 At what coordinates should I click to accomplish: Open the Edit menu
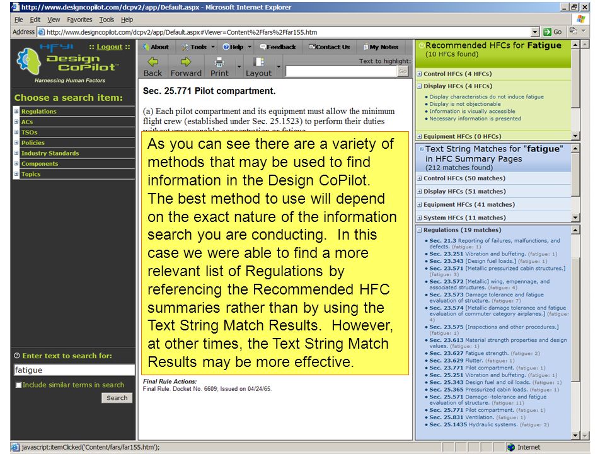35,20
